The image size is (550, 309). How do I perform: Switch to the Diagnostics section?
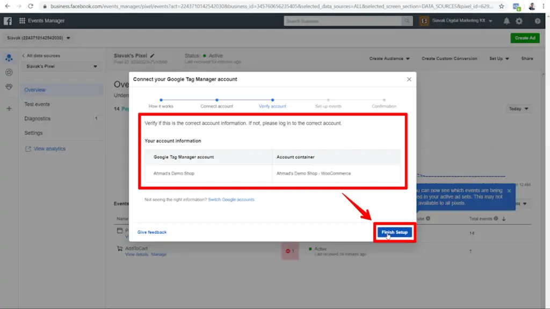point(37,118)
